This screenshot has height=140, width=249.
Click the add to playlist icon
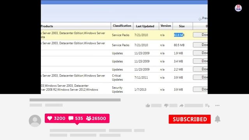(207, 105)
